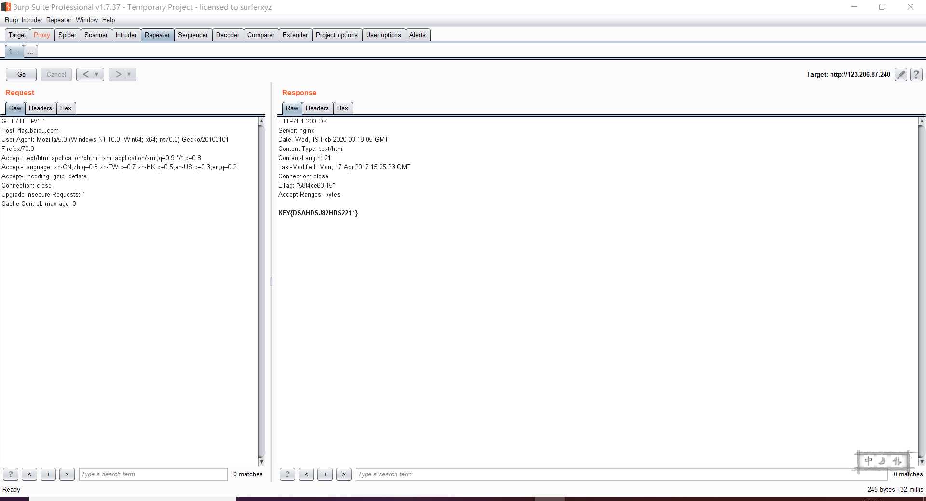Show response Headers view

(x=317, y=108)
